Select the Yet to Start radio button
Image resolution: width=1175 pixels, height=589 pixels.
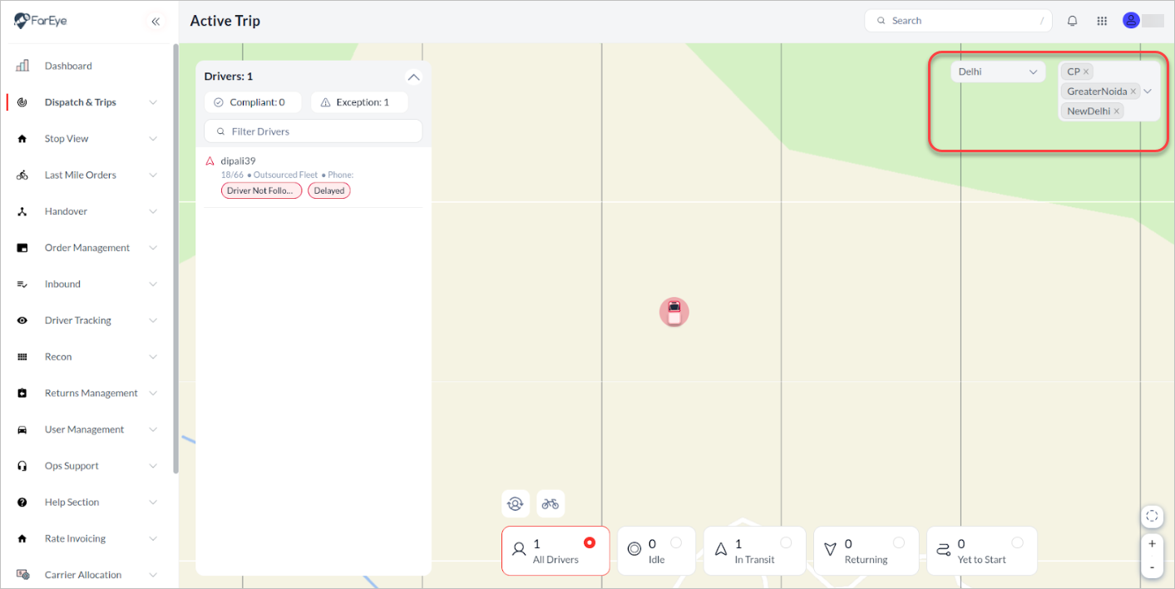1017,542
